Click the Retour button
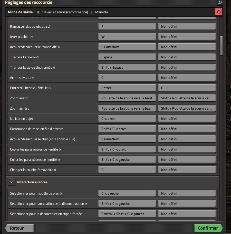The height and width of the screenshot is (234, 231). pyautogui.click(x=19, y=228)
